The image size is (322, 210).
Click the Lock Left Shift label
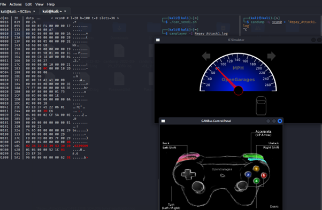pyautogui.click(x=169, y=145)
